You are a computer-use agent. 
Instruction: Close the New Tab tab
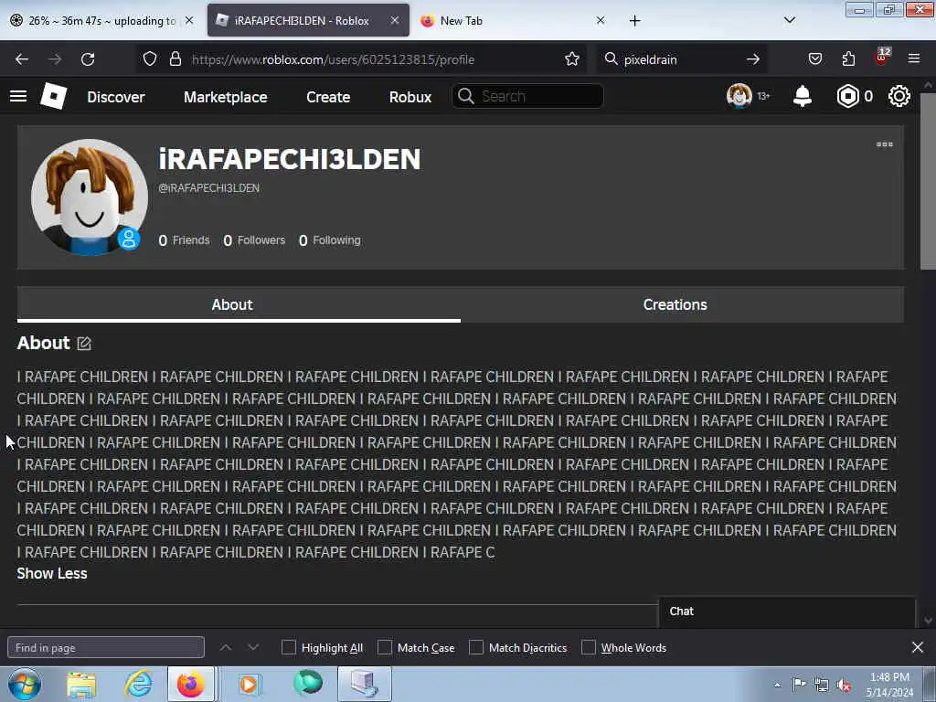tap(601, 20)
